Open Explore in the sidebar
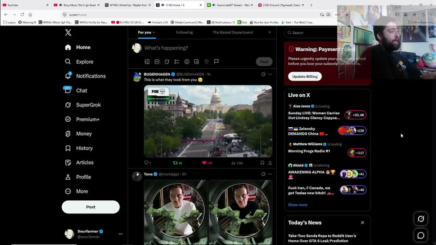The width and height of the screenshot is (436, 245). 79,62
